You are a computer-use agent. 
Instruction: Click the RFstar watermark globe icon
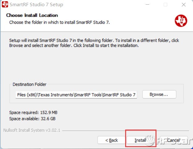tap(151, 140)
